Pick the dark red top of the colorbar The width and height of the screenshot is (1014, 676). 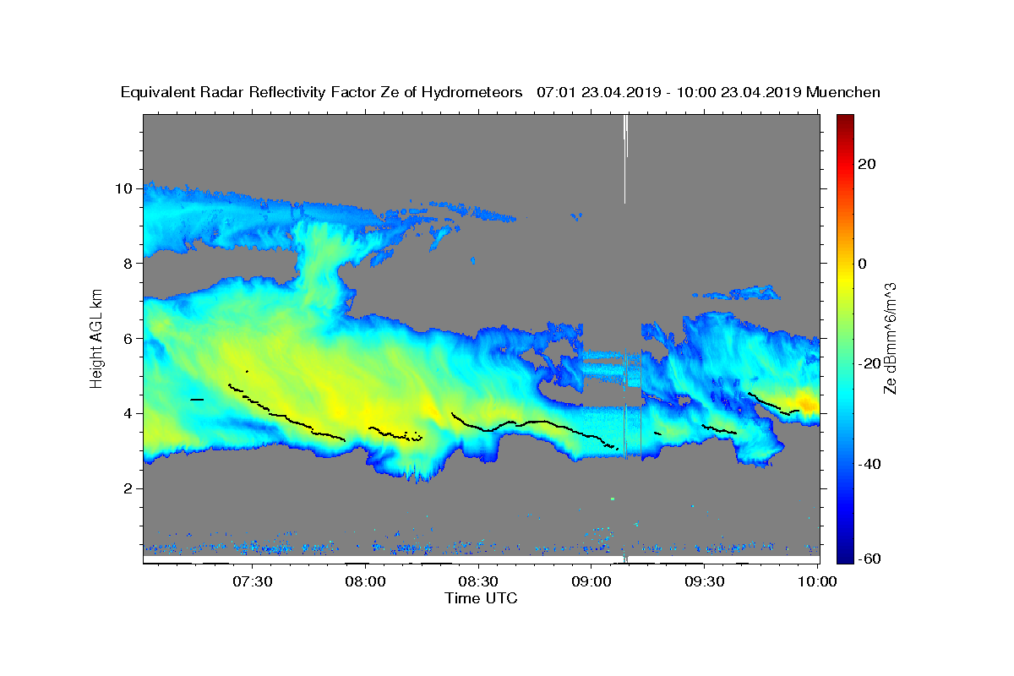point(845,121)
